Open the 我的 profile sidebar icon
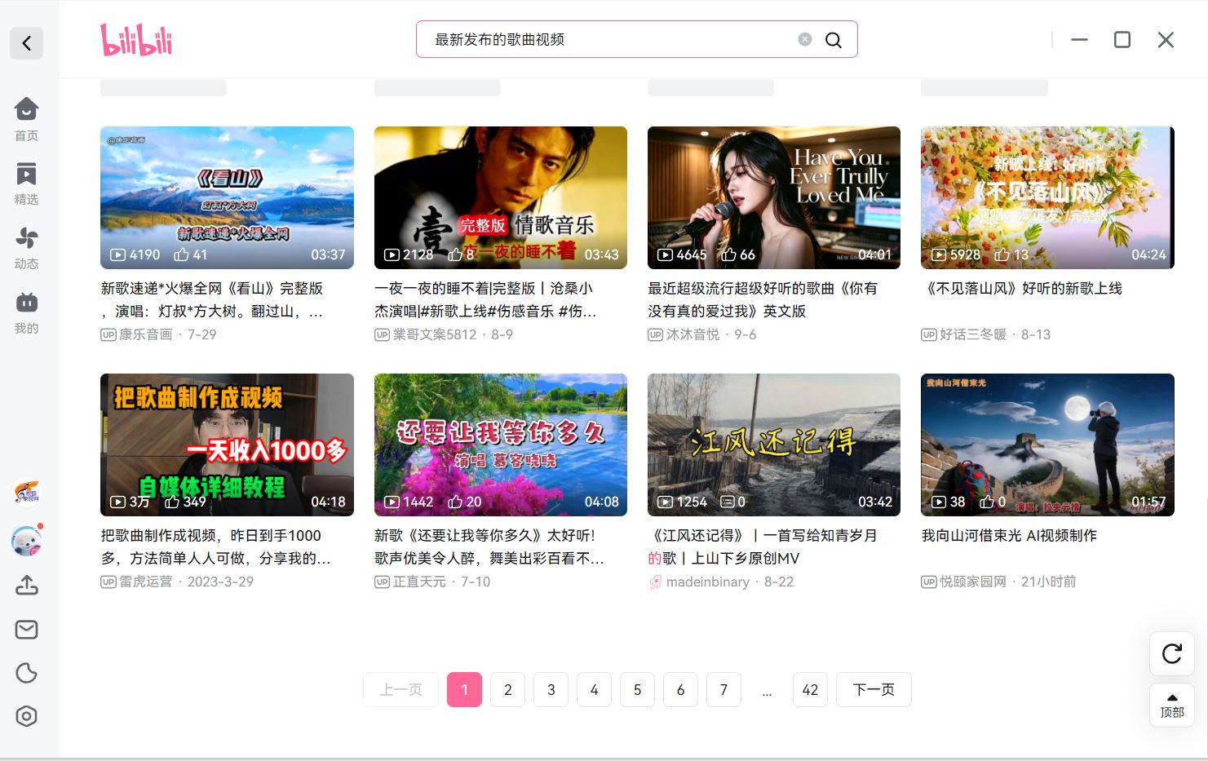1208x761 pixels. pyautogui.click(x=26, y=312)
